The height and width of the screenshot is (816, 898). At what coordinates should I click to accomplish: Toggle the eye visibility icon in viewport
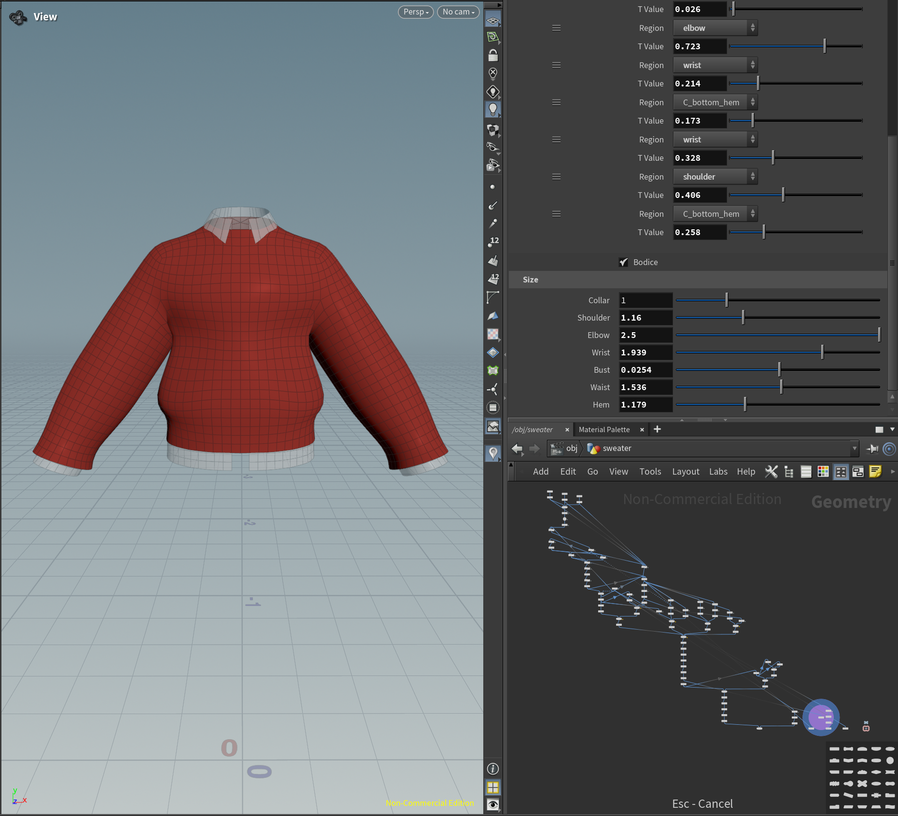coord(492,804)
